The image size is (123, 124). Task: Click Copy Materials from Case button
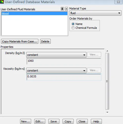[20, 41]
